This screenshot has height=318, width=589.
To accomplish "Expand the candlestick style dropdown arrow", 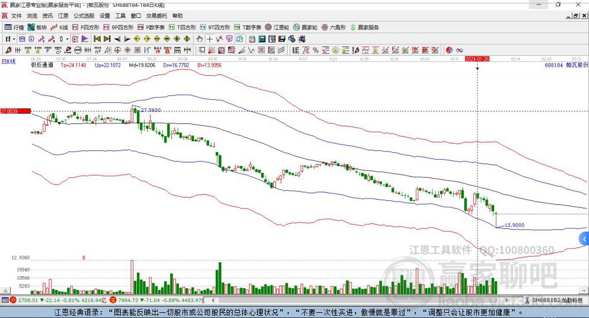I will click(67, 39).
